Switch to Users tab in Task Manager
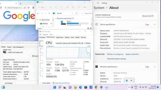Image resolution: width=161 pixels, height=90 pixels. coord(72,37)
